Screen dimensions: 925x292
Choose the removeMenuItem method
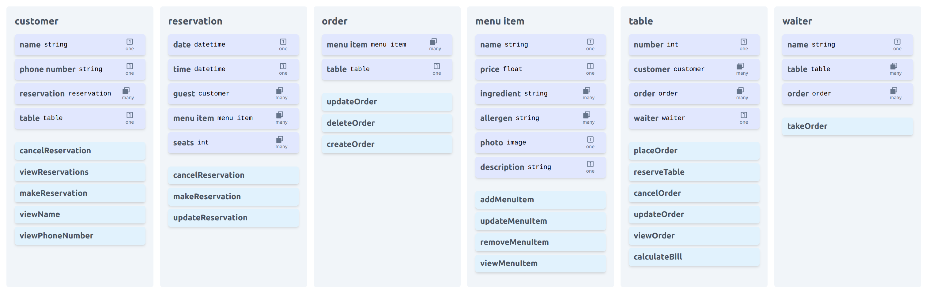pos(540,242)
